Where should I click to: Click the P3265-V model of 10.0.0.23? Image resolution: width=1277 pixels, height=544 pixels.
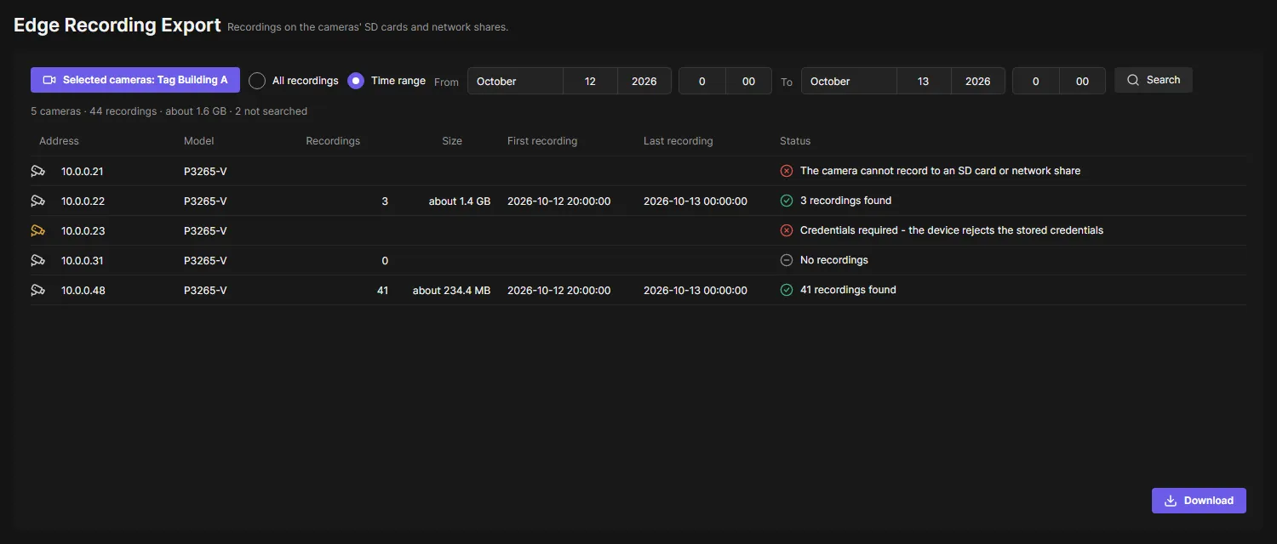(x=205, y=230)
